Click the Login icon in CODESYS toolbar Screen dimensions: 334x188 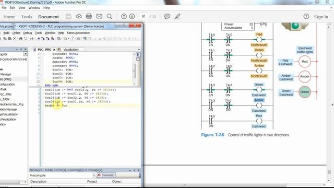85,39
